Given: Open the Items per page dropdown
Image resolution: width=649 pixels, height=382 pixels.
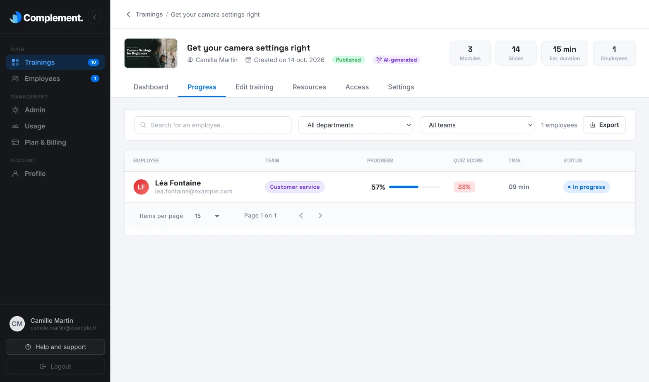Looking at the screenshot, I should coord(207,216).
